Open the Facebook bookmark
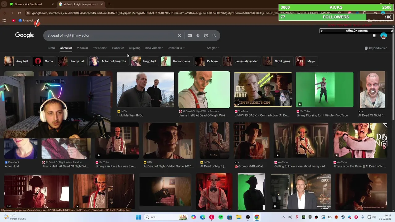 click(26, 21)
